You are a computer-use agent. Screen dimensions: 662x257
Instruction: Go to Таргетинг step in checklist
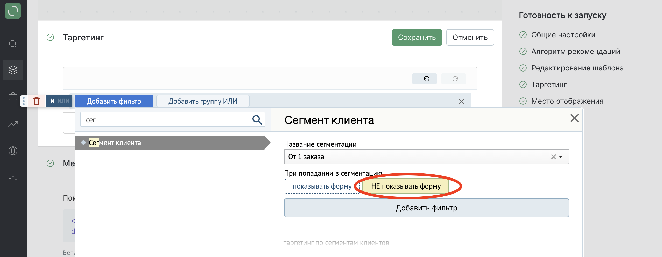tap(549, 84)
